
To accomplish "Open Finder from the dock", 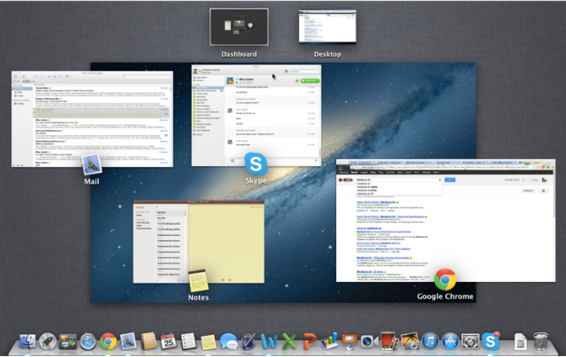I will [27, 341].
